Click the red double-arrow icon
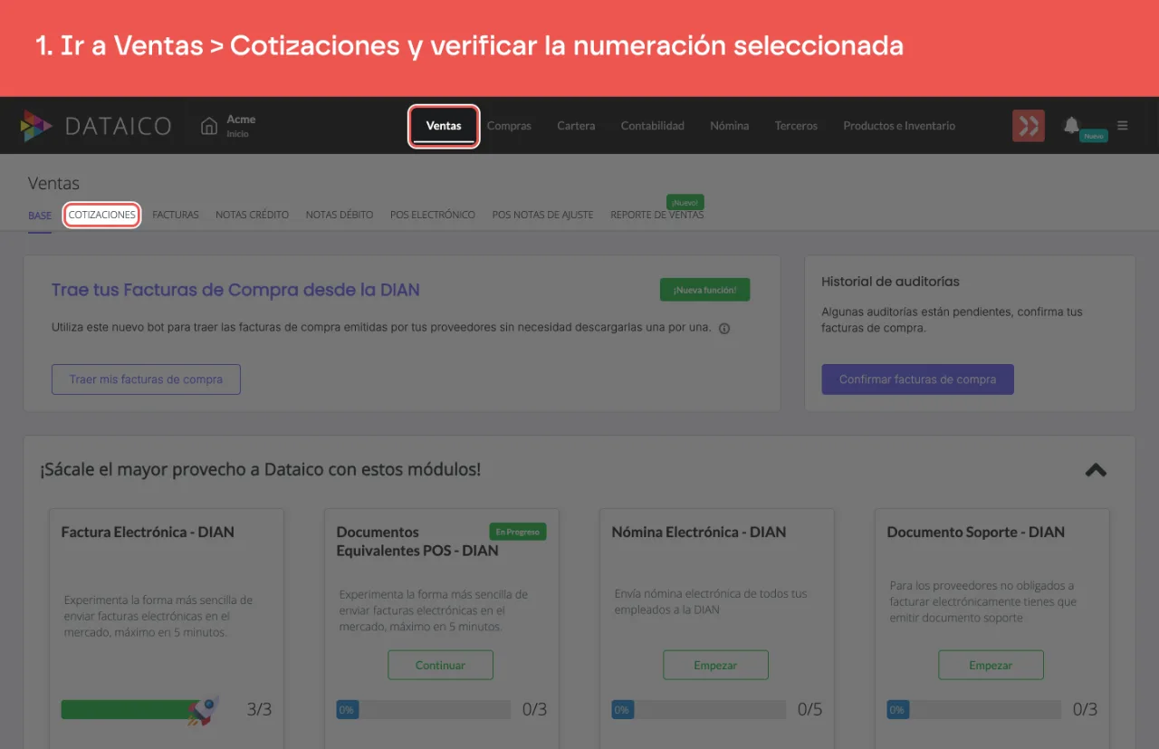 (x=1029, y=126)
